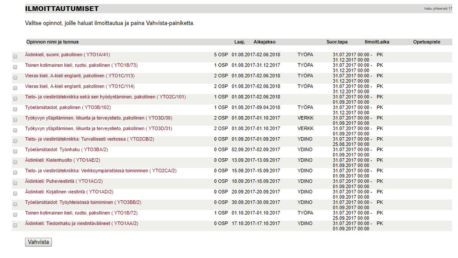The height and width of the screenshot is (258, 458).
Task: Open Toinen kotimainen kieli ruotsi (YTO1B/72) link
Action: point(81,213)
